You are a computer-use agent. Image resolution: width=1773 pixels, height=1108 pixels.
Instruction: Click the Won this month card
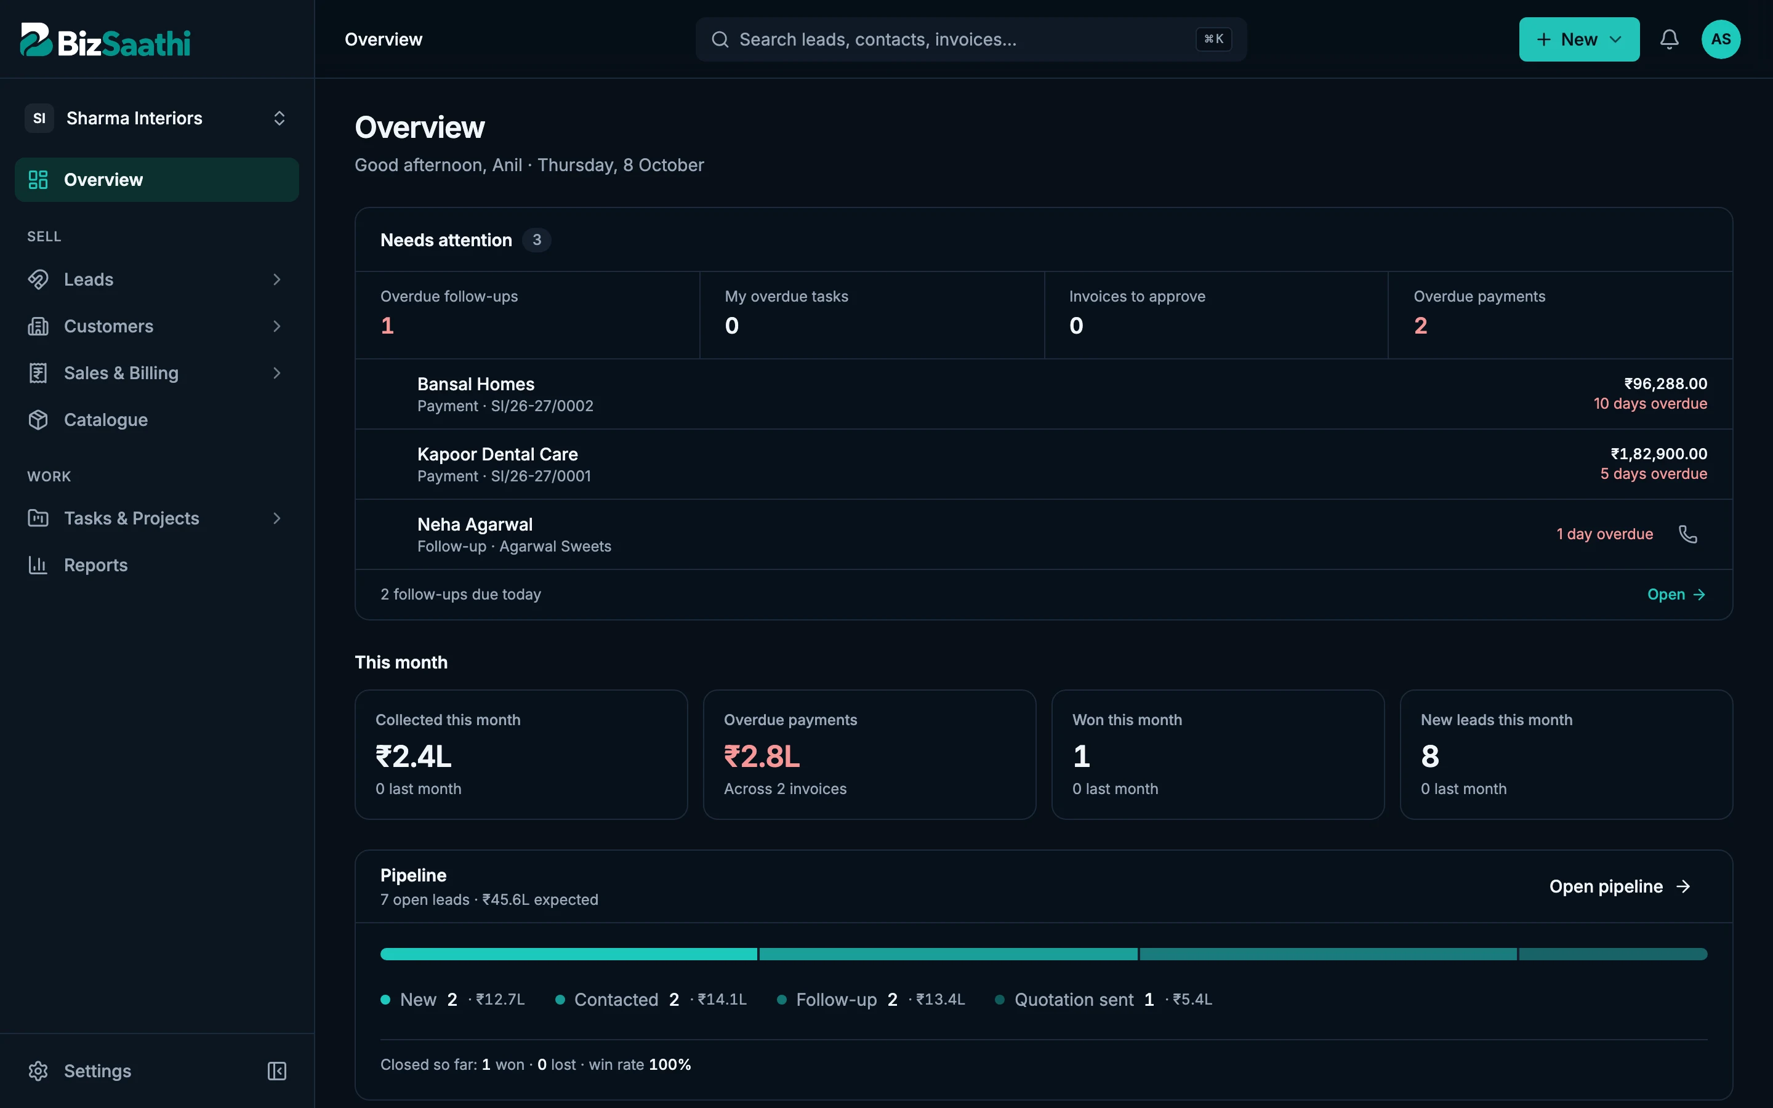(x=1218, y=755)
